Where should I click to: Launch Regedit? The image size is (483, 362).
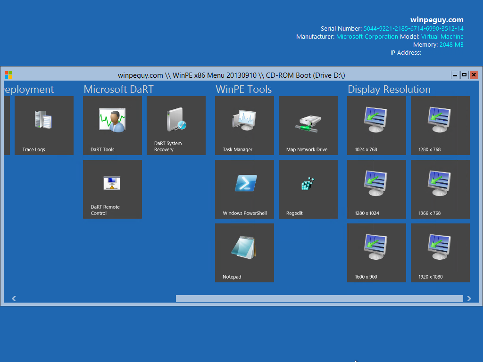(x=308, y=189)
